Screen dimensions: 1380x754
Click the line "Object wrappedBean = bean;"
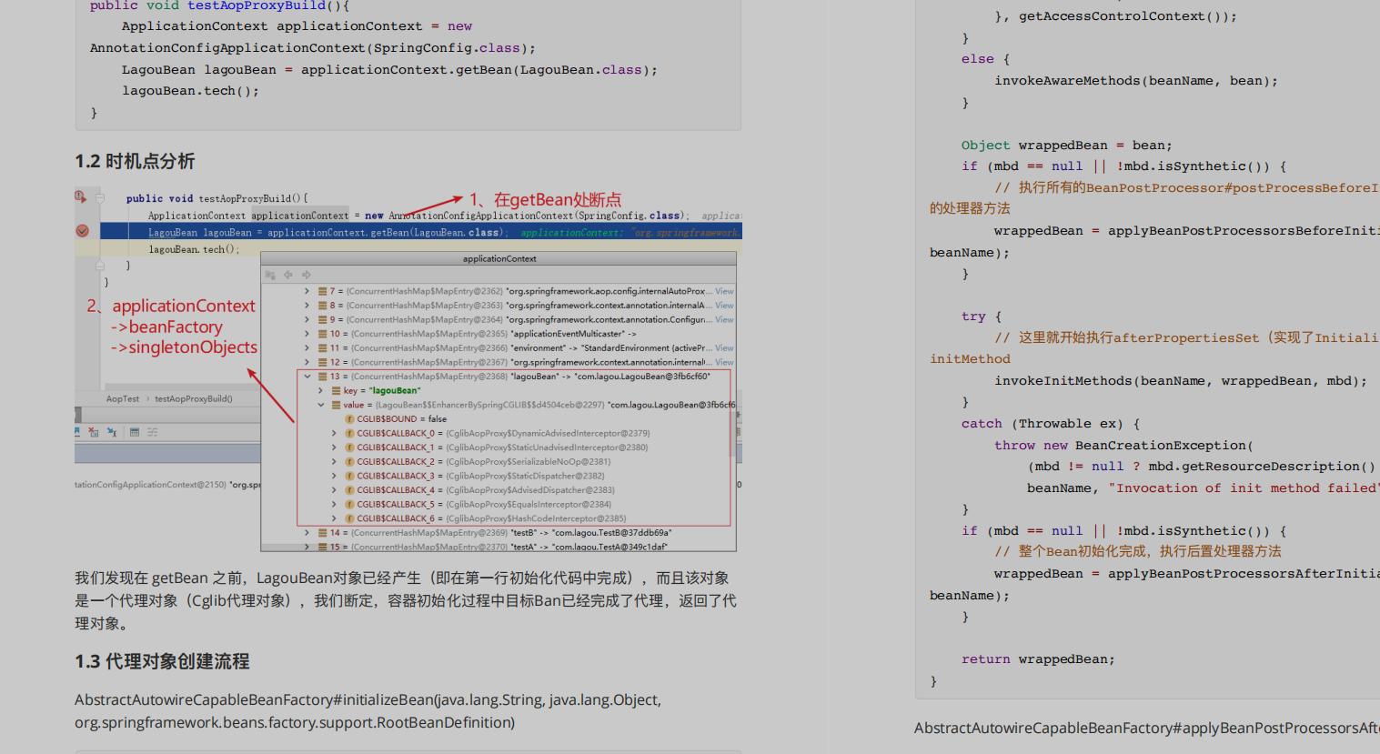[x=1067, y=146]
